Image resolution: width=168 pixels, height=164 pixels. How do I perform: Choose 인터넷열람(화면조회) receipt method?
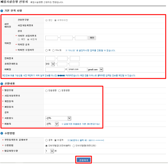[x=74, y=146]
